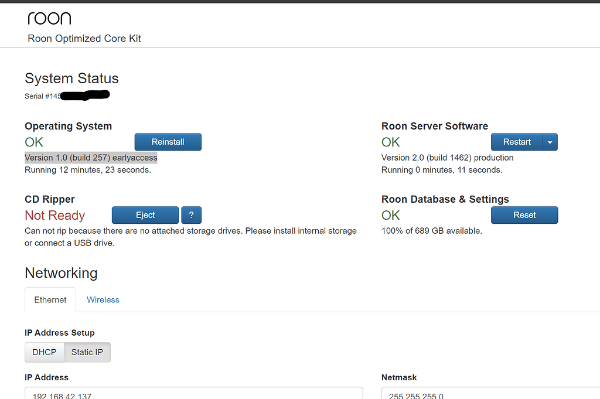Reset the Roon Database & Settings
Screen dimensions: 600x399
(x=524, y=215)
